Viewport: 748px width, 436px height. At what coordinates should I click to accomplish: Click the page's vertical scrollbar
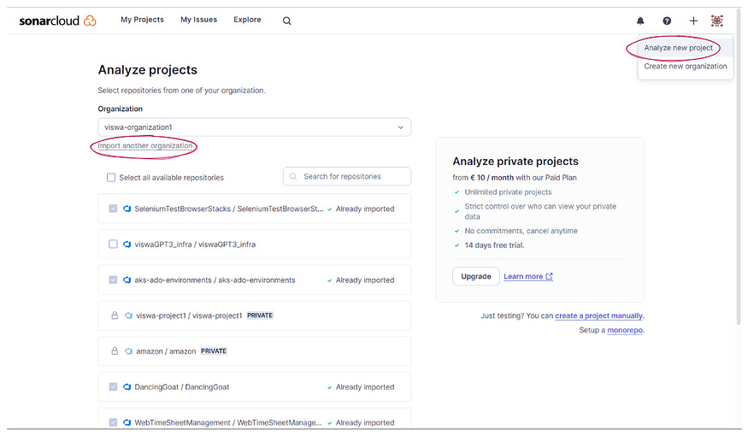click(739, 167)
